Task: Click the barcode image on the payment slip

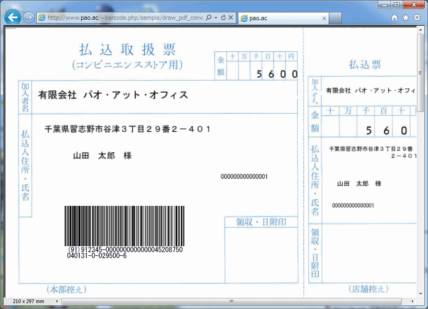Action: click(x=124, y=226)
